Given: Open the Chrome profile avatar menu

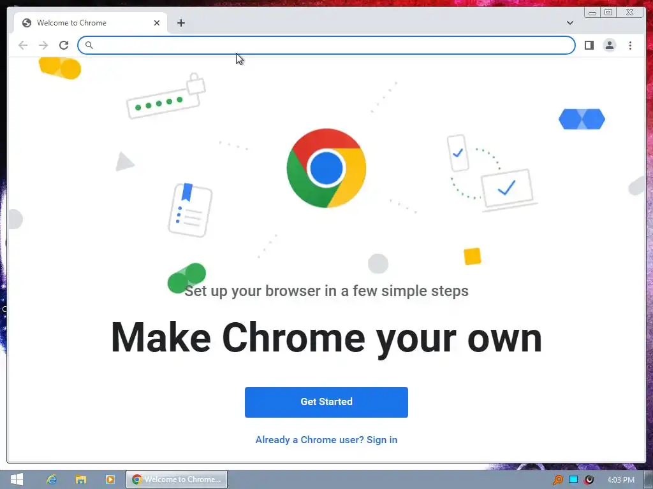Looking at the screenshot, I should tap(609, 45).
